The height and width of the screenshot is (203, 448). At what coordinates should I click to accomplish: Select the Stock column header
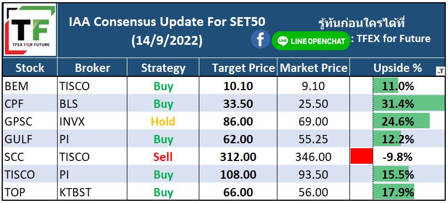30,68
